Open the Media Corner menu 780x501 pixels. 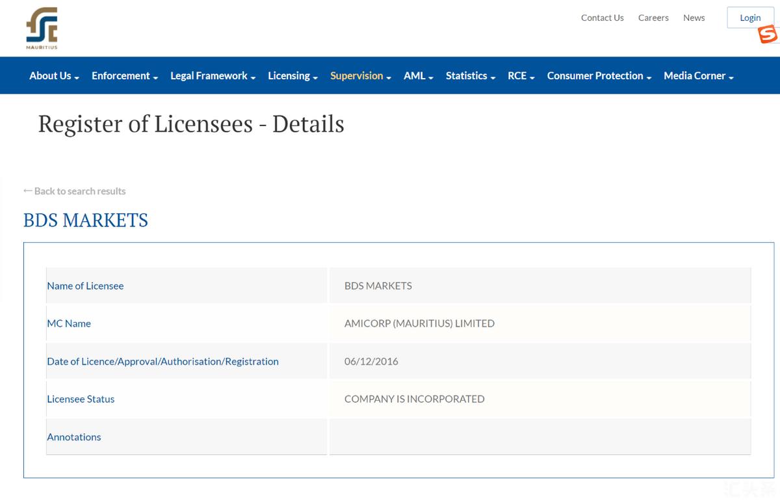(x=698, y=75)
